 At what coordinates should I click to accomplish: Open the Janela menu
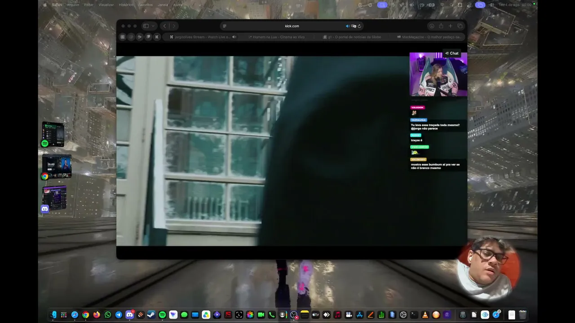(163, 4)
